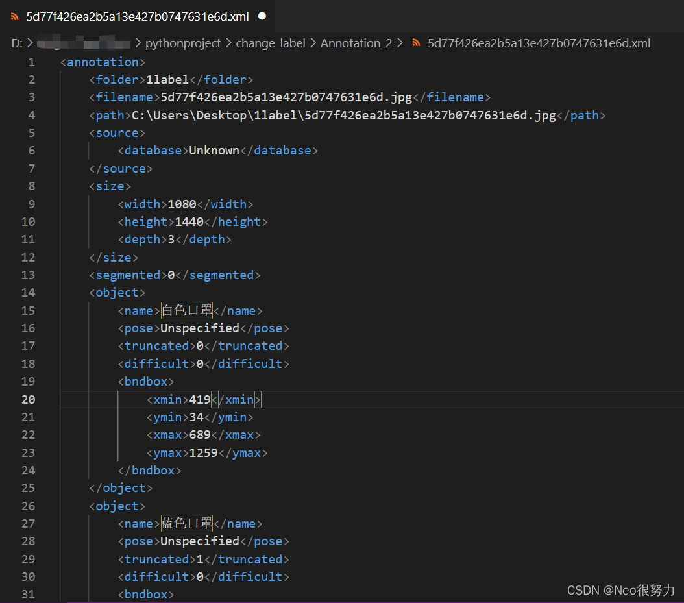
Task: Click line number 14 in the gutter
Action: [29, 293]
